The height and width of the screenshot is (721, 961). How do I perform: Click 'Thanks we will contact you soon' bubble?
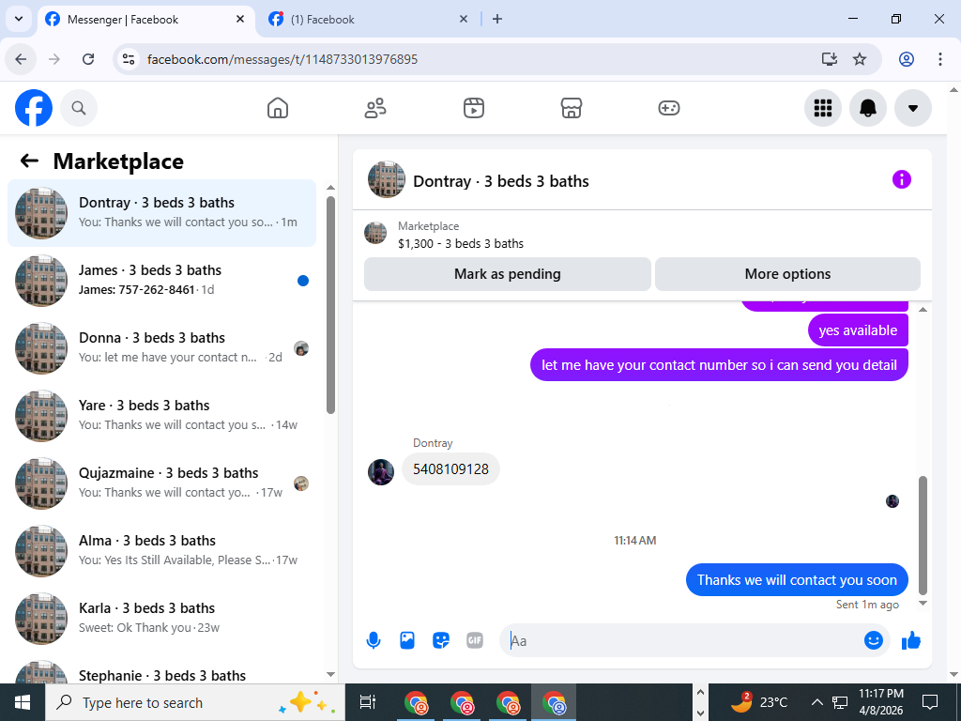(797, 580)
